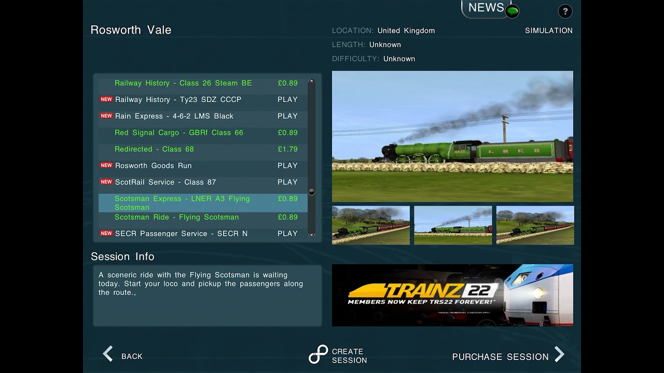Viewport: 664px width, 373px height.
Task: Open the NEWS panel button
Action: (486, 8)
